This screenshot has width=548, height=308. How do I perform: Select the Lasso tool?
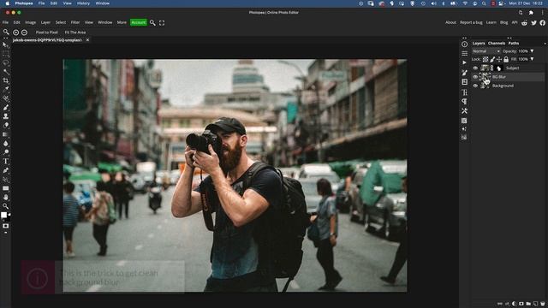5,62
